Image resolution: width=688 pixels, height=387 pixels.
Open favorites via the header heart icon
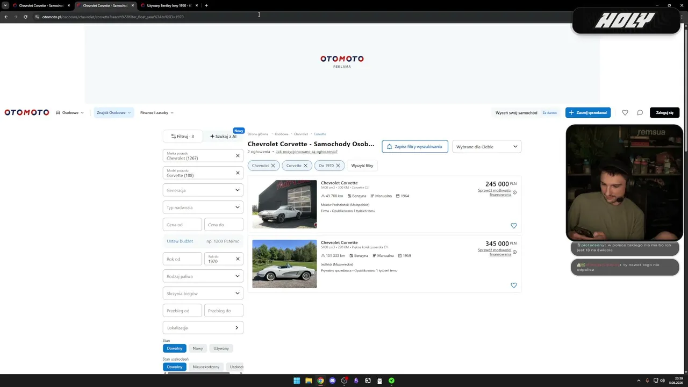[625, 112]
